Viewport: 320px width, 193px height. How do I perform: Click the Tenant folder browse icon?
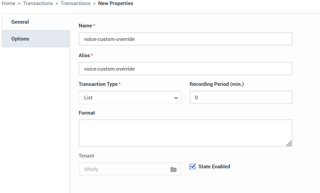click(x=173, y=169)
